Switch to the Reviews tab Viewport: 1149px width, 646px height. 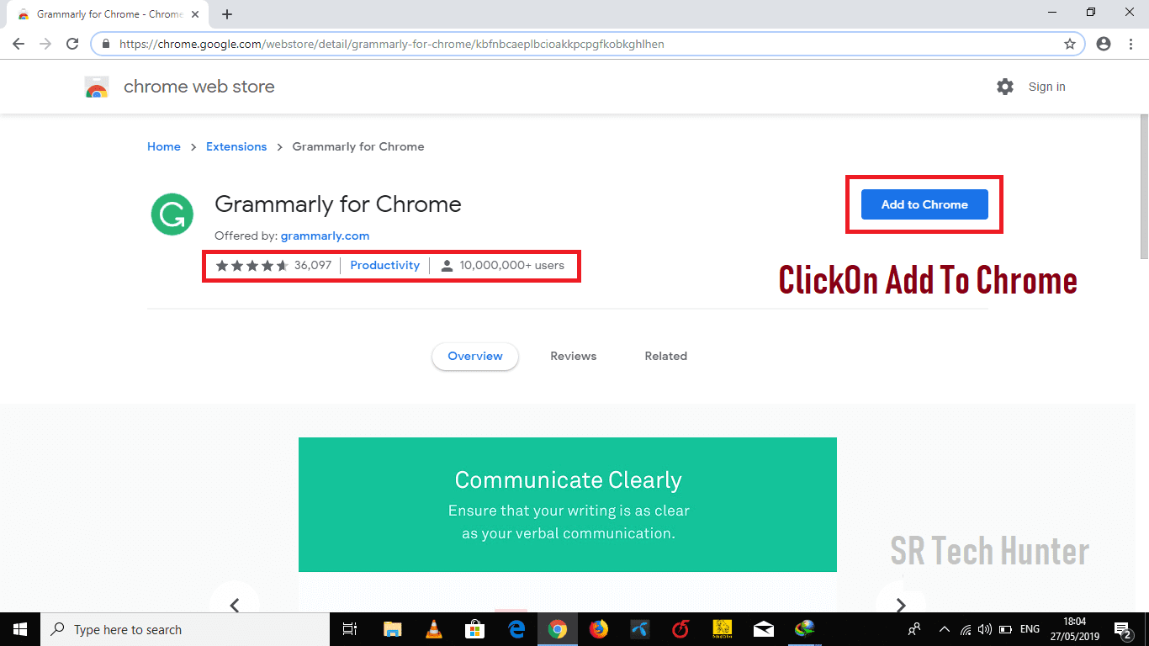(573, 356)
